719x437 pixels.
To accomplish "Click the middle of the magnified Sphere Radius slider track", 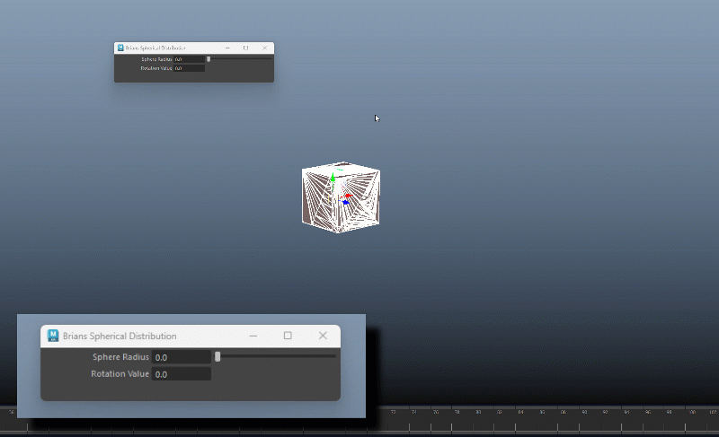I will pos(276,357).
